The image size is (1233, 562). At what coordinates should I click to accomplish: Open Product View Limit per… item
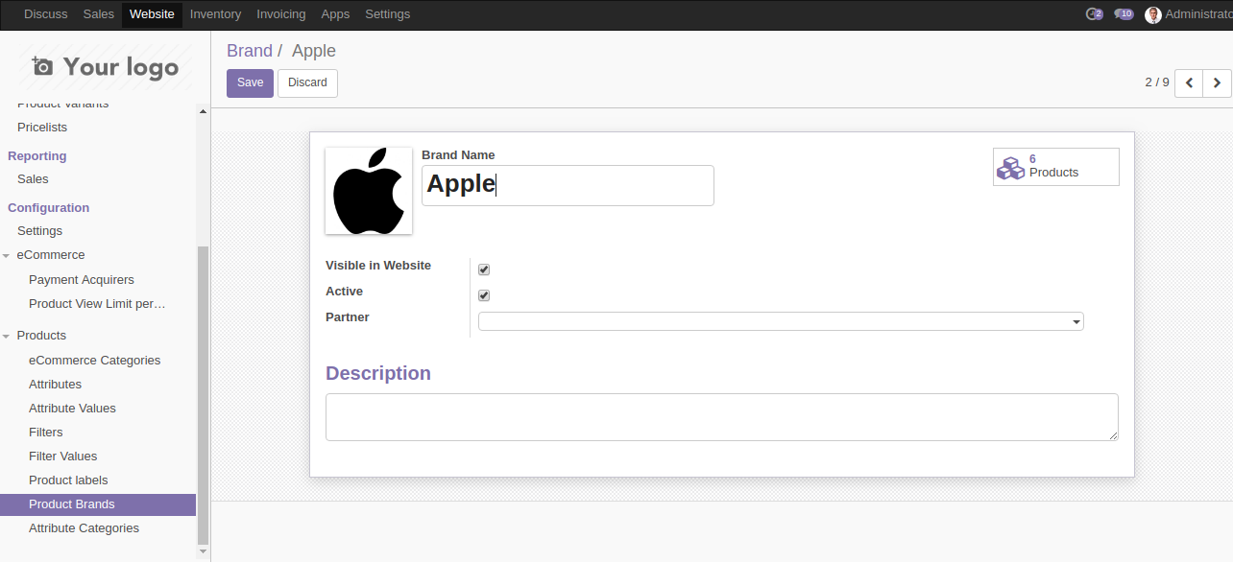(x=97, y=304)
